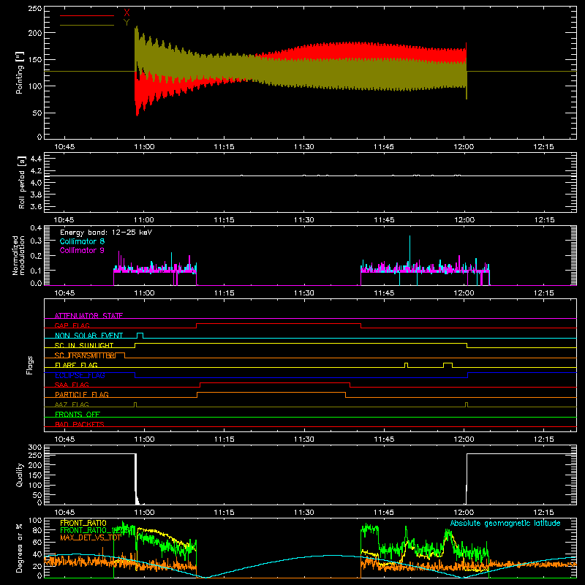Viewport: 585px width, 585px height.
Task: Click the ATTENUATOR_STATE flag label
Action: [x=88, y=316]
